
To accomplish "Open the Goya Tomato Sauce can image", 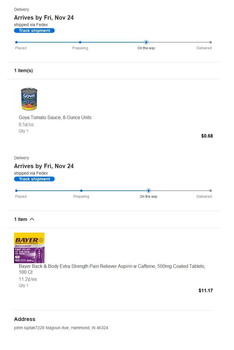I will pyautogui.click(x=29, y=99).
